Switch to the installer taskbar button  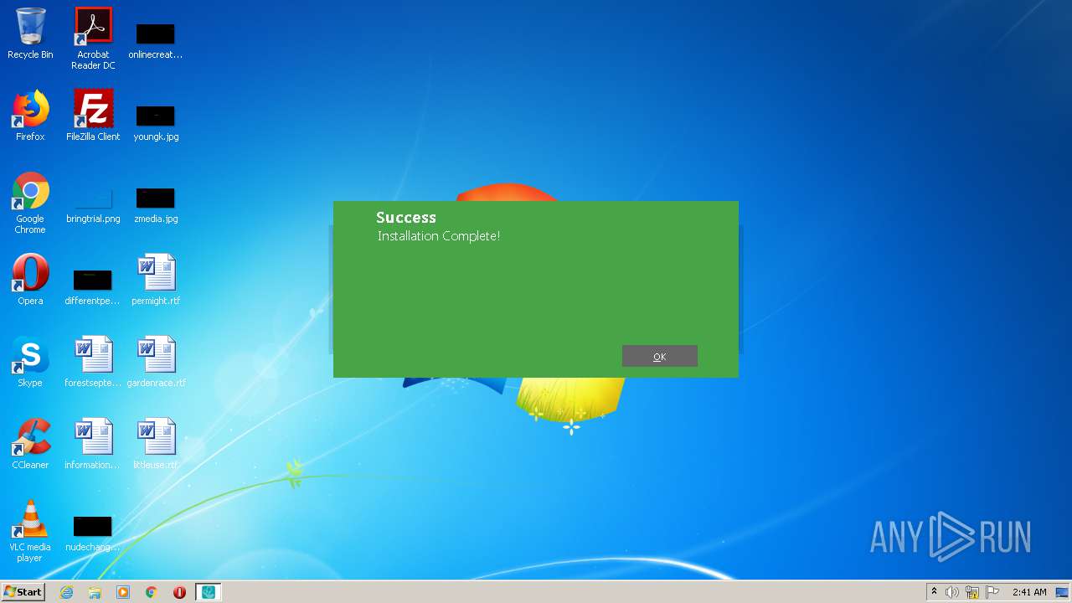point(209,592)
